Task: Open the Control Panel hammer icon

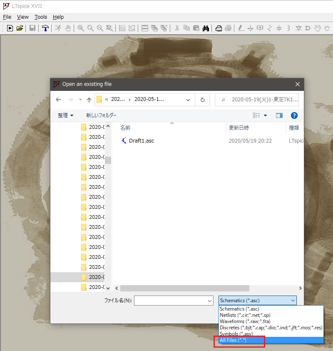Action: pos(45,28)
